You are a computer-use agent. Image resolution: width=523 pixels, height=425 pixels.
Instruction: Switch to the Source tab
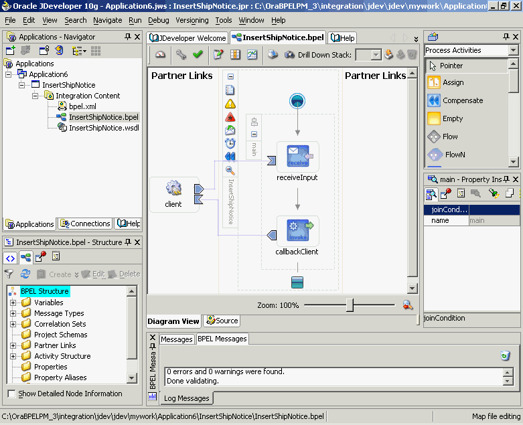(222, 321)
